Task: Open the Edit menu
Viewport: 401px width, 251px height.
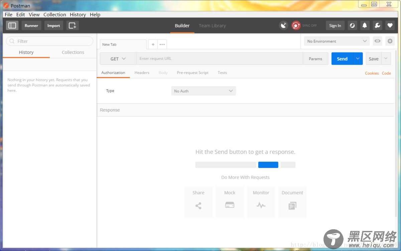Action: (21, 14)
